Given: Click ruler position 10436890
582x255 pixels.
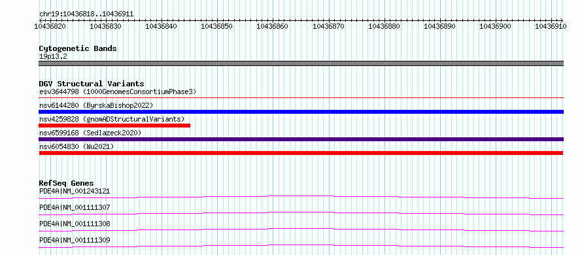Looking at the screenshot, I should pos(439,26).
